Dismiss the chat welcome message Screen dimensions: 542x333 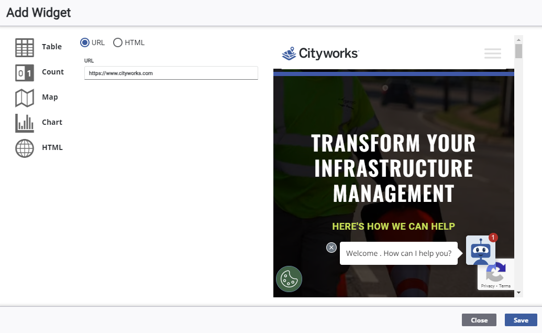pos(331,248)
